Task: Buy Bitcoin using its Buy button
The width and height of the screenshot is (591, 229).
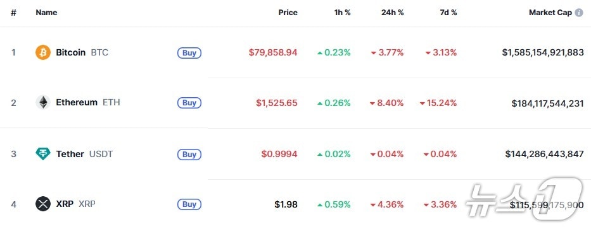Action: 189,53
